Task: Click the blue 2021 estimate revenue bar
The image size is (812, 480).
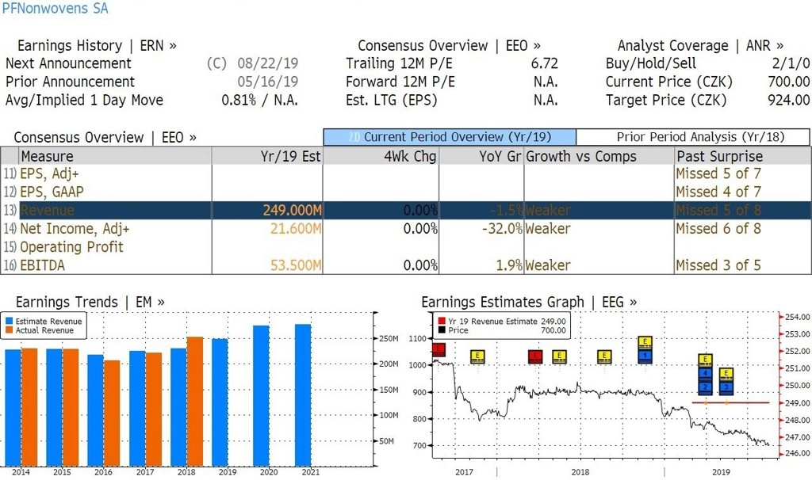Action: [x=303, y=395]
